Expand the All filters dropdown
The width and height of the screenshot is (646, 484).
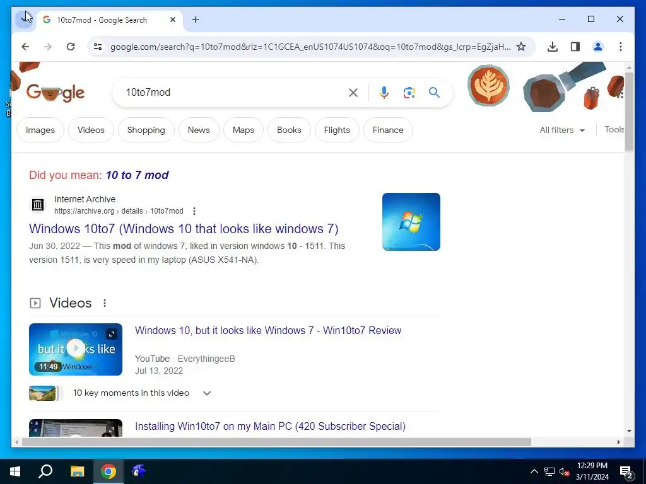pos(562,130)
